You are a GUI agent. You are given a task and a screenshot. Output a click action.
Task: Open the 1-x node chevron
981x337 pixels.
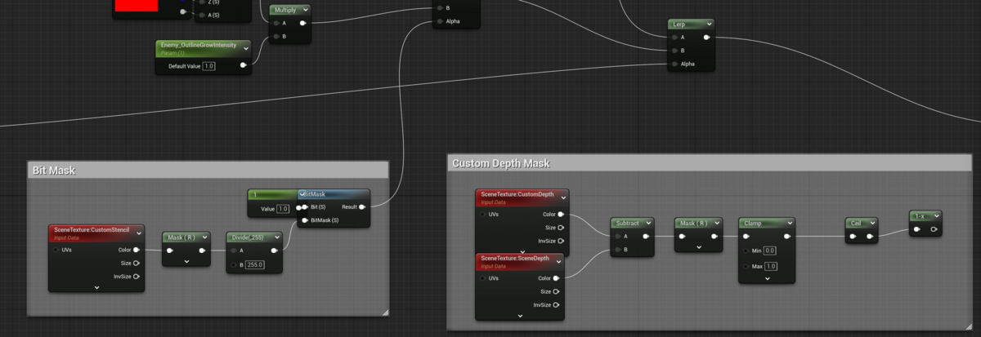(x=936, y=216)
